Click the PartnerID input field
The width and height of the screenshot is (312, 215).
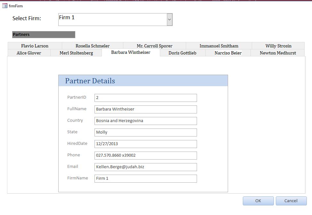tap(146, 98)
